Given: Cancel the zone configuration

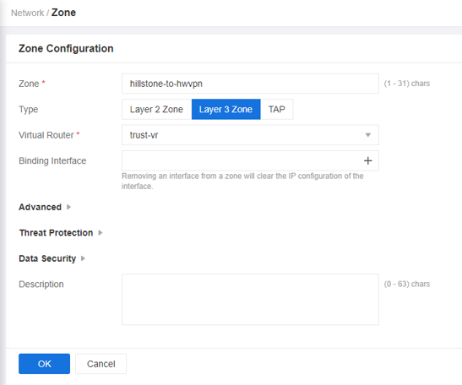Looking at the screenshot, I should pyautogui.click(x=101, y=364).
